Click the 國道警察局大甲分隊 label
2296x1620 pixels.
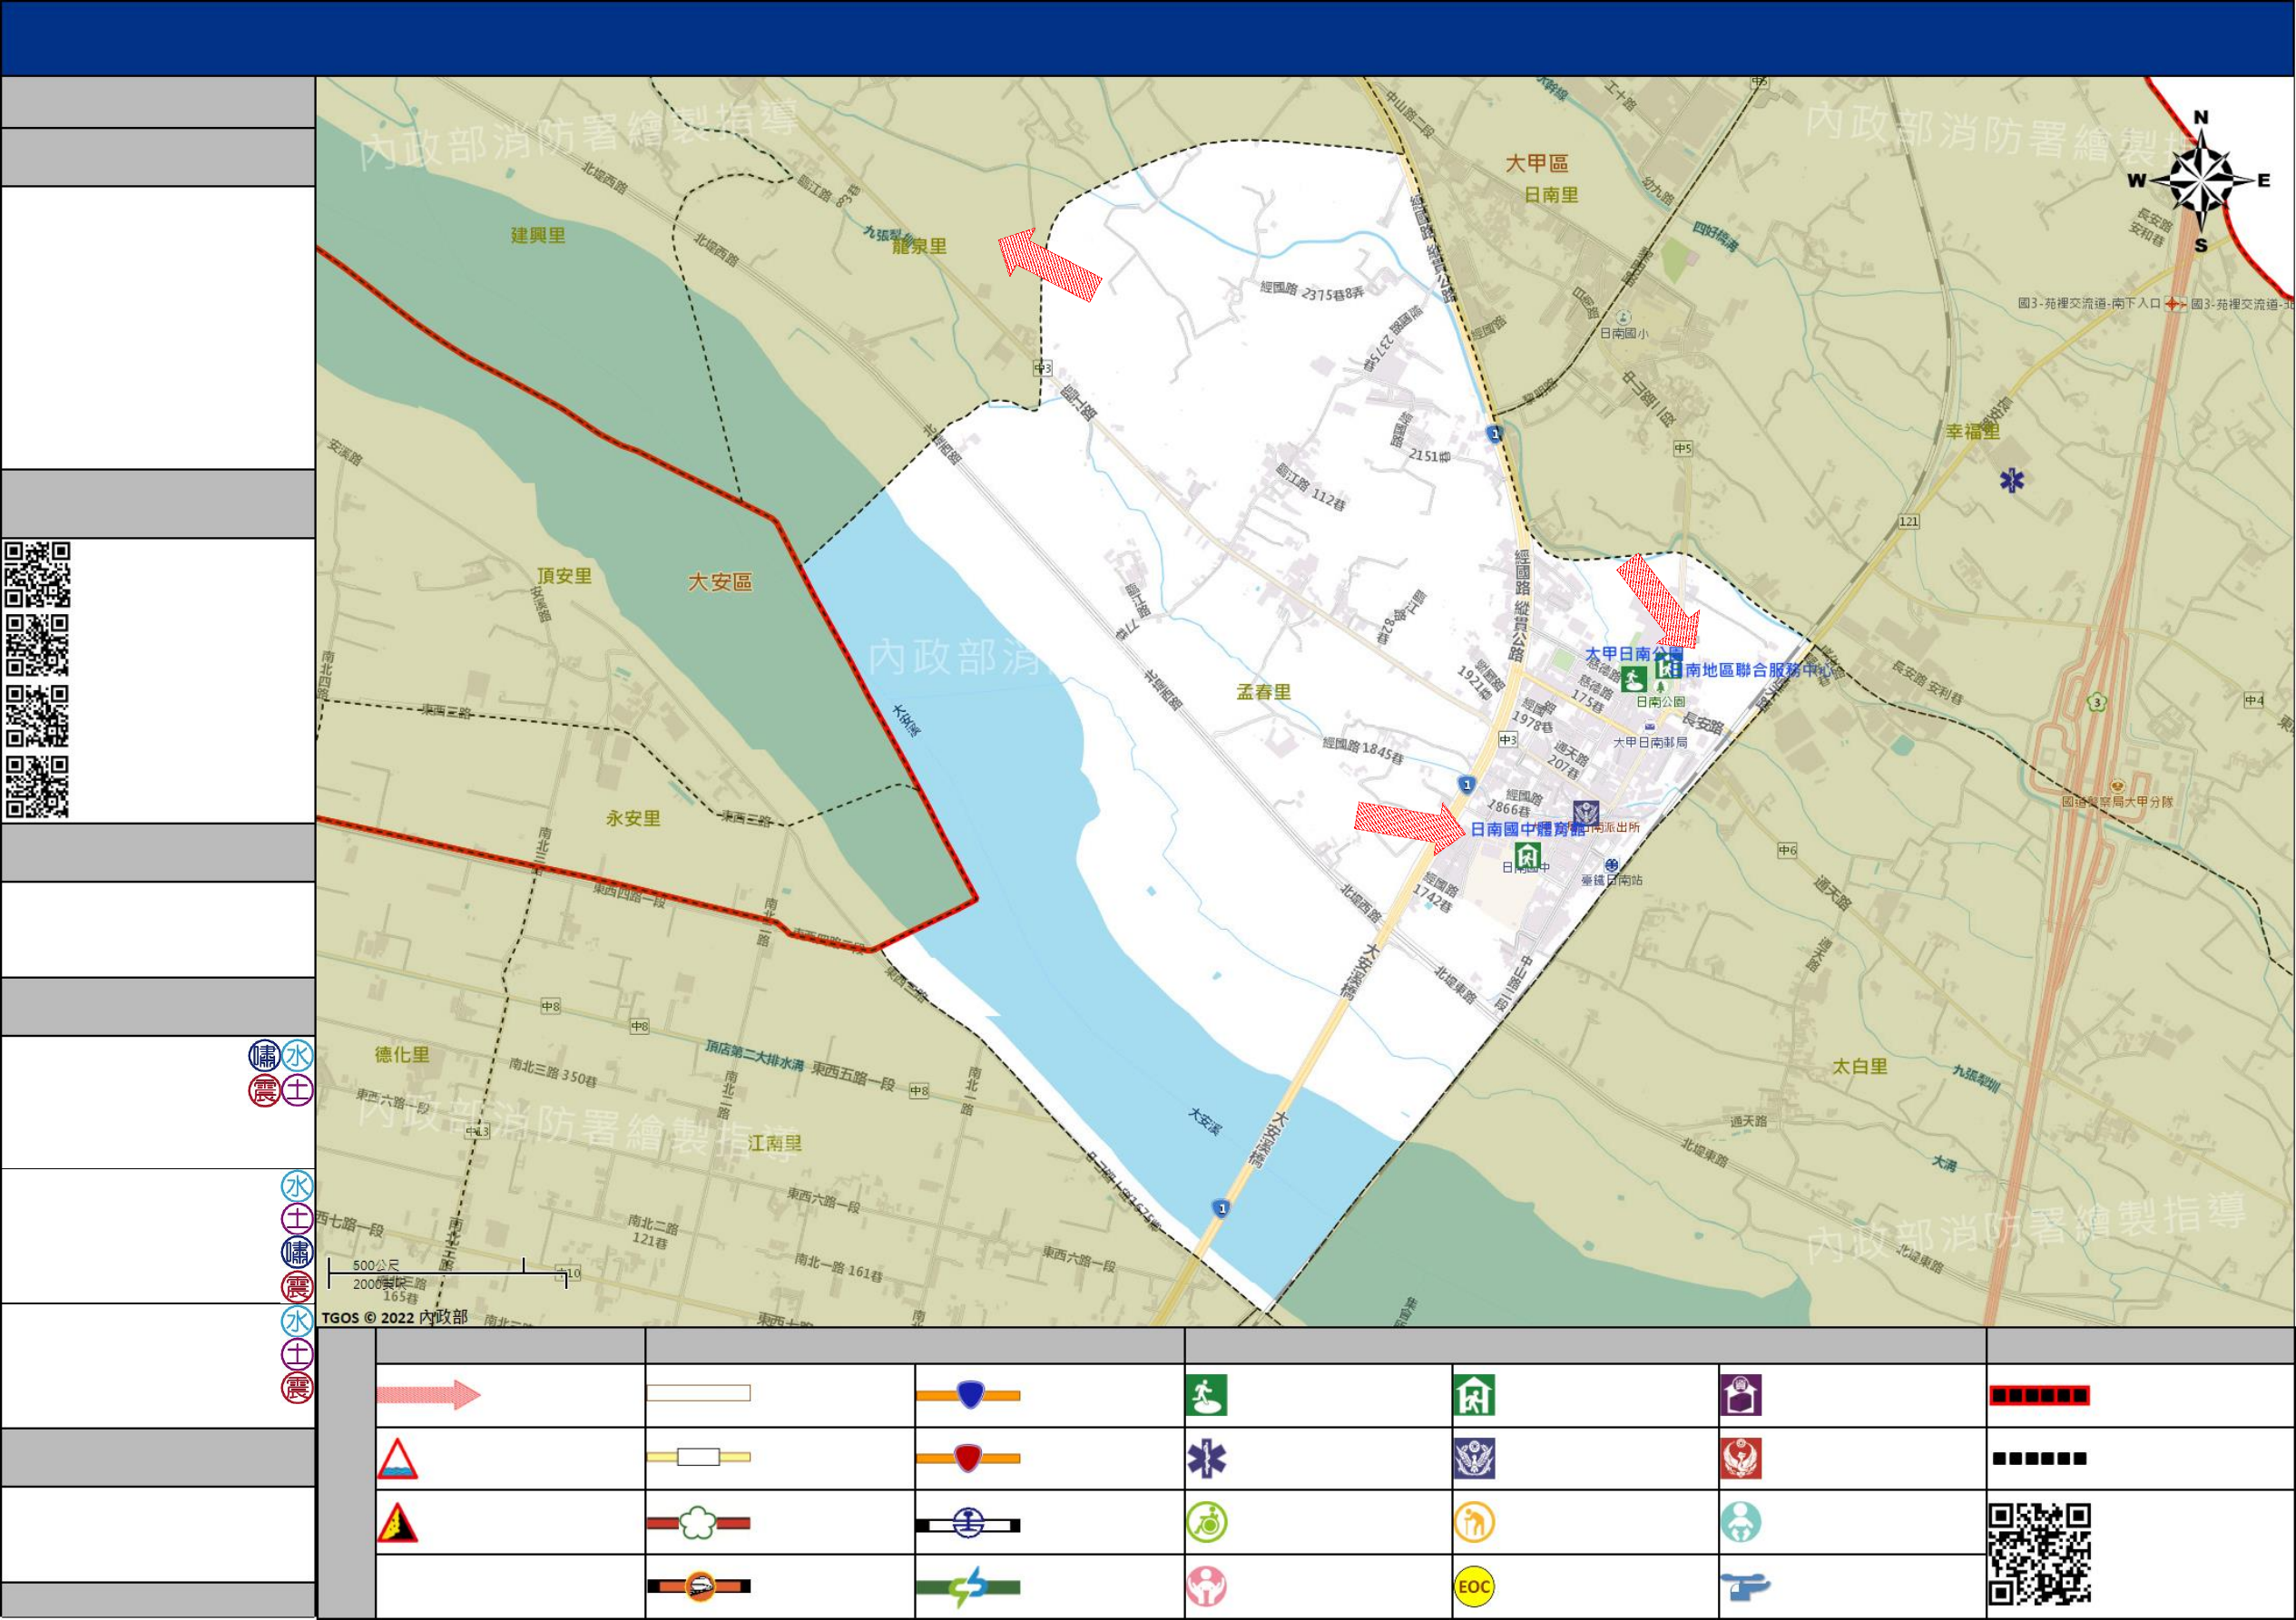(2117, 802)
